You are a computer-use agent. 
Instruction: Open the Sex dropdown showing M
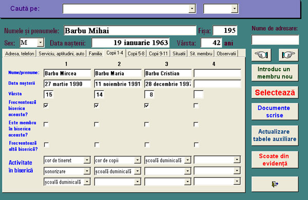coord(40,43)
